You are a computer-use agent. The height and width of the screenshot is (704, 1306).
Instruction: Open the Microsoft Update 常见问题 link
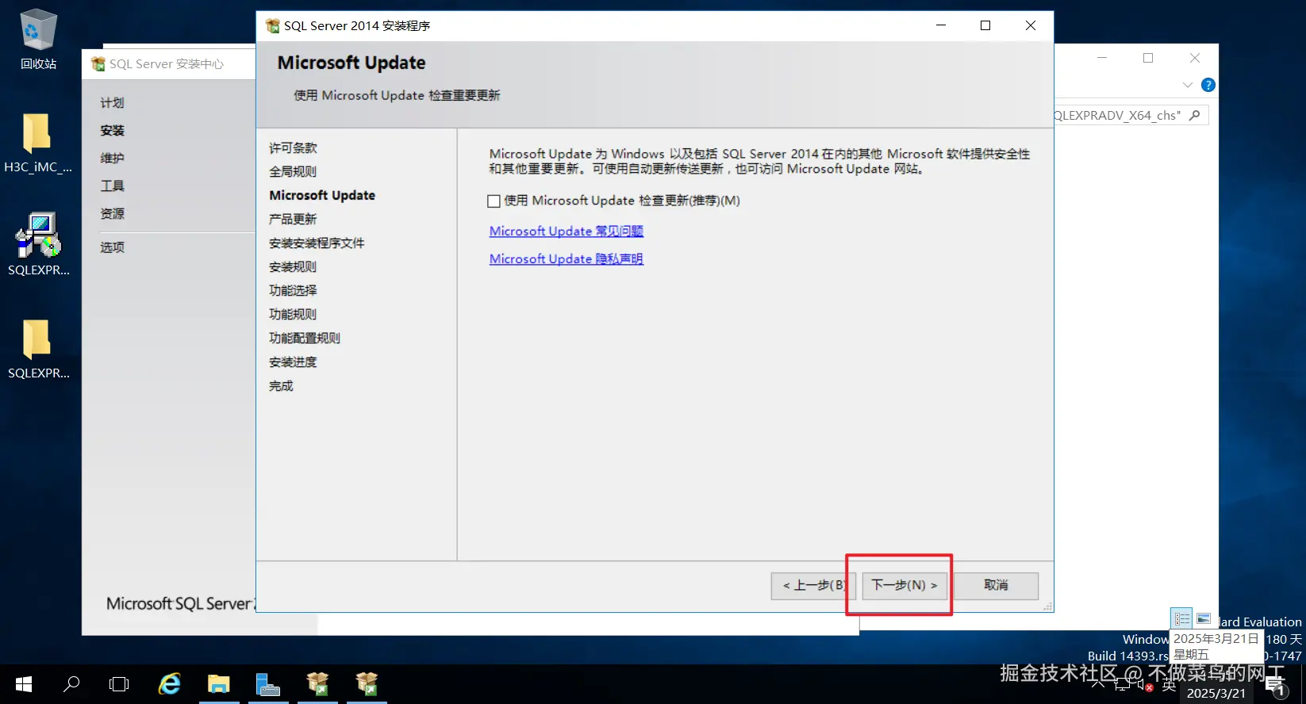[566, 231]
